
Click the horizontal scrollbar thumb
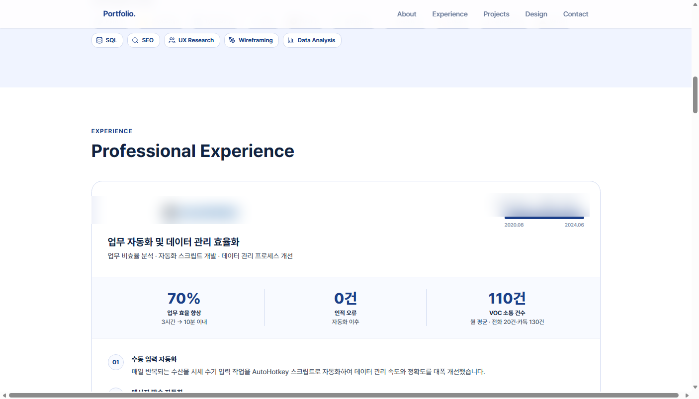coord(344,396)
